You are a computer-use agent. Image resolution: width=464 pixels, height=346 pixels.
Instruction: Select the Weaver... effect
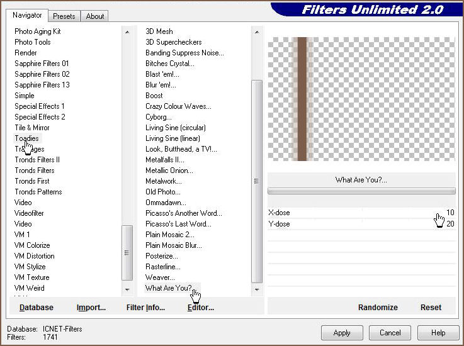(x=160, y=277)
